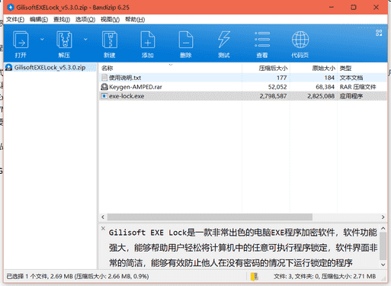Click the 删除 (Delete) toolbar icon
Screen dimensions: 391x286
pos(186,40)
